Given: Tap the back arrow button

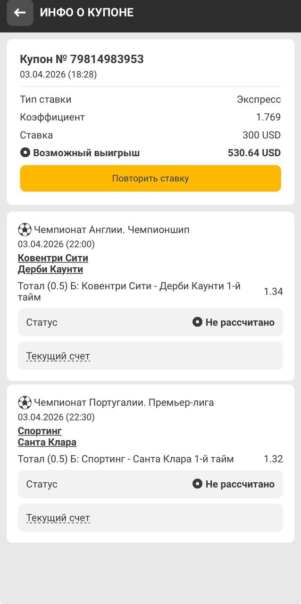Looking at the screenshot, I should coord(20,13).
